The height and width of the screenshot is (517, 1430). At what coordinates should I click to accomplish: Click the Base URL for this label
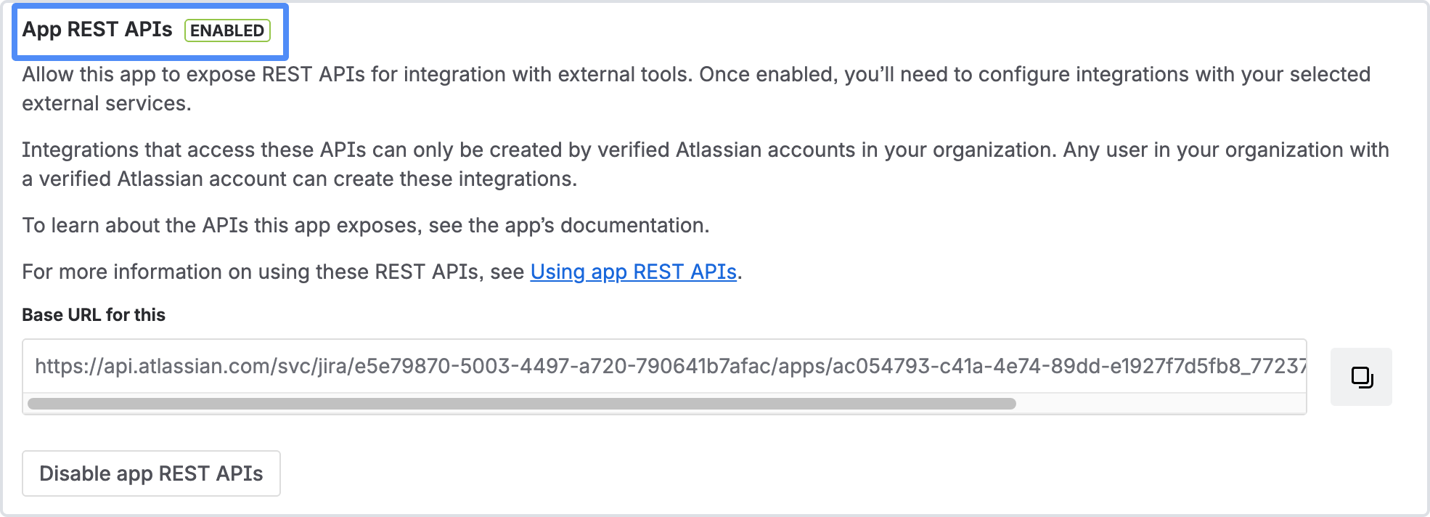click(94, 315)
